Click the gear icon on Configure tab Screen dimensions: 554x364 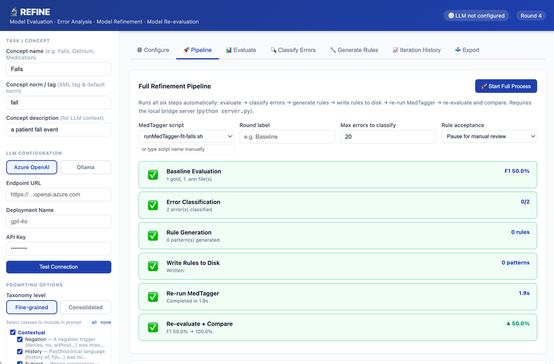pyautogui.click(x=140, y=50)
